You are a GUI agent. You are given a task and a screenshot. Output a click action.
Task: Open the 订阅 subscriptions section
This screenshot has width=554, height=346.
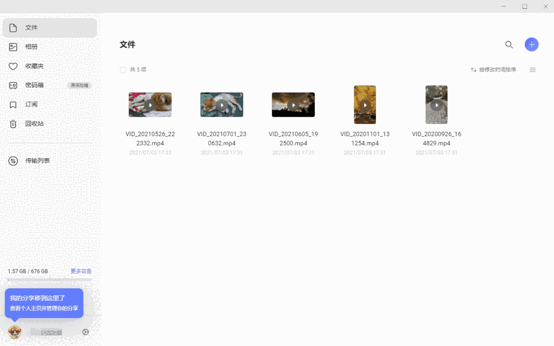pyautogui.click(x=31, y=104)
